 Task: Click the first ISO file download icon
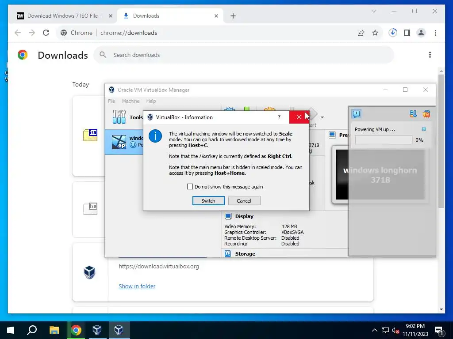pyautogui.click(x=90, y=135)
